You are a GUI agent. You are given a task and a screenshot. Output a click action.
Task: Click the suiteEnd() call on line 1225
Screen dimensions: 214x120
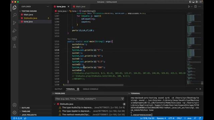[78, 70]
